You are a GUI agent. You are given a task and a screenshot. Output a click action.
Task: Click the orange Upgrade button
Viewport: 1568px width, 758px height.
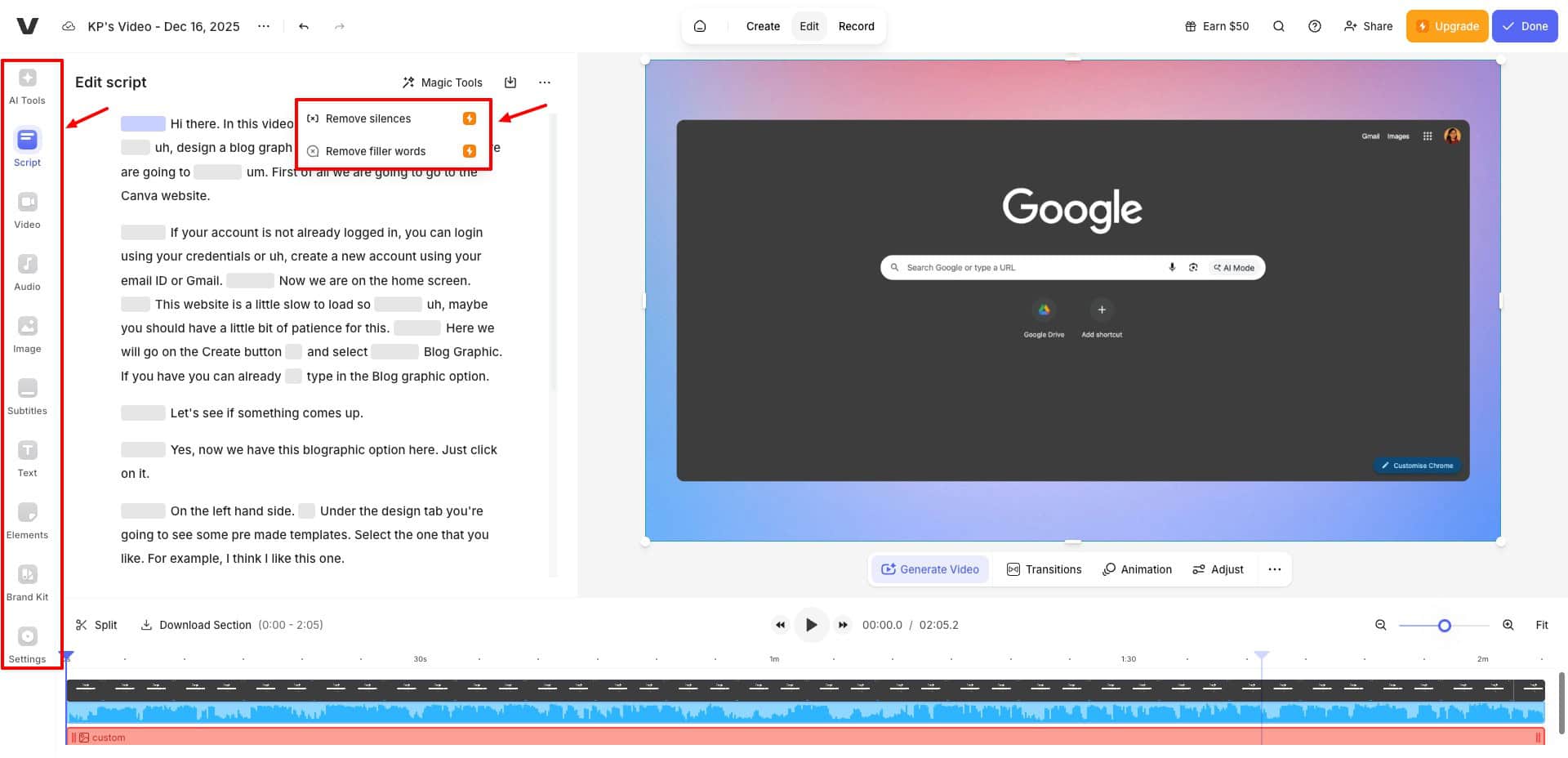tap(1446, 26)
